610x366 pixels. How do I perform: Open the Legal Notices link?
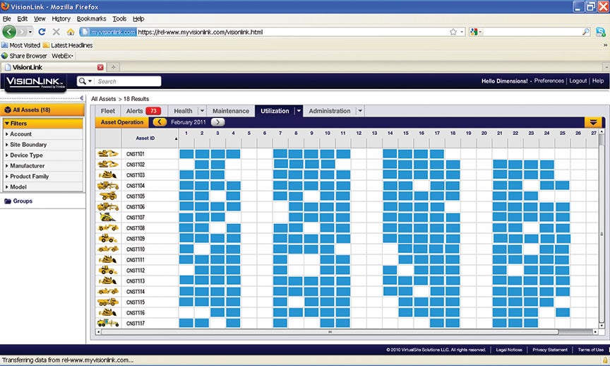(509, 350)
